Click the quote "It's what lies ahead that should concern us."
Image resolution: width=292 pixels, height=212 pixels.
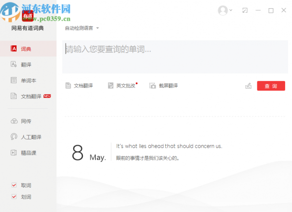point(169,146)
